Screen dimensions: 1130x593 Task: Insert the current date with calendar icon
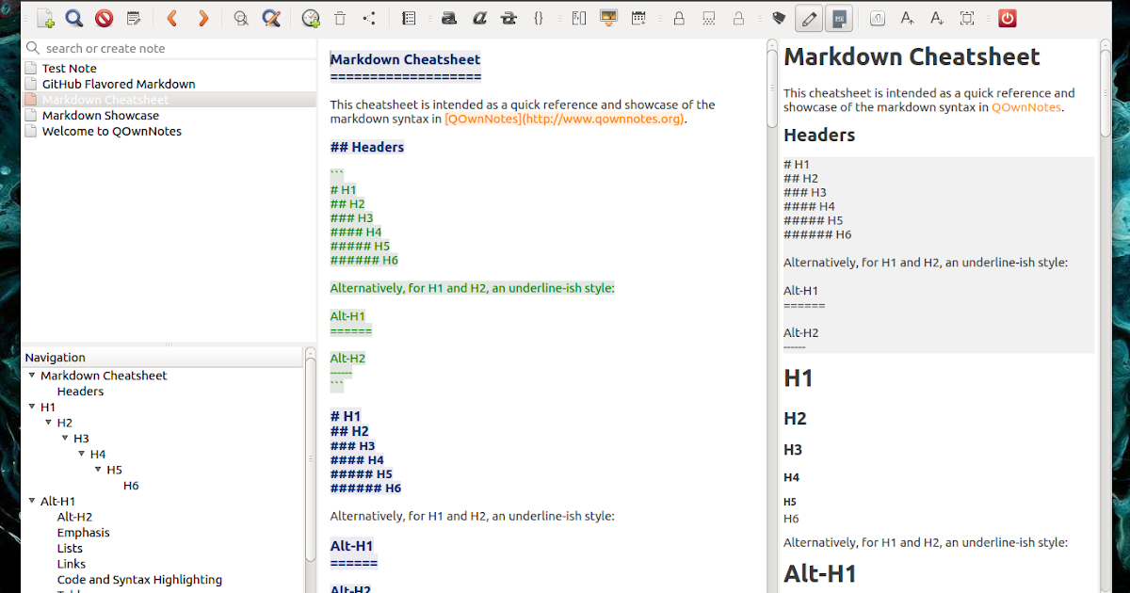click(x=638, y=18)
